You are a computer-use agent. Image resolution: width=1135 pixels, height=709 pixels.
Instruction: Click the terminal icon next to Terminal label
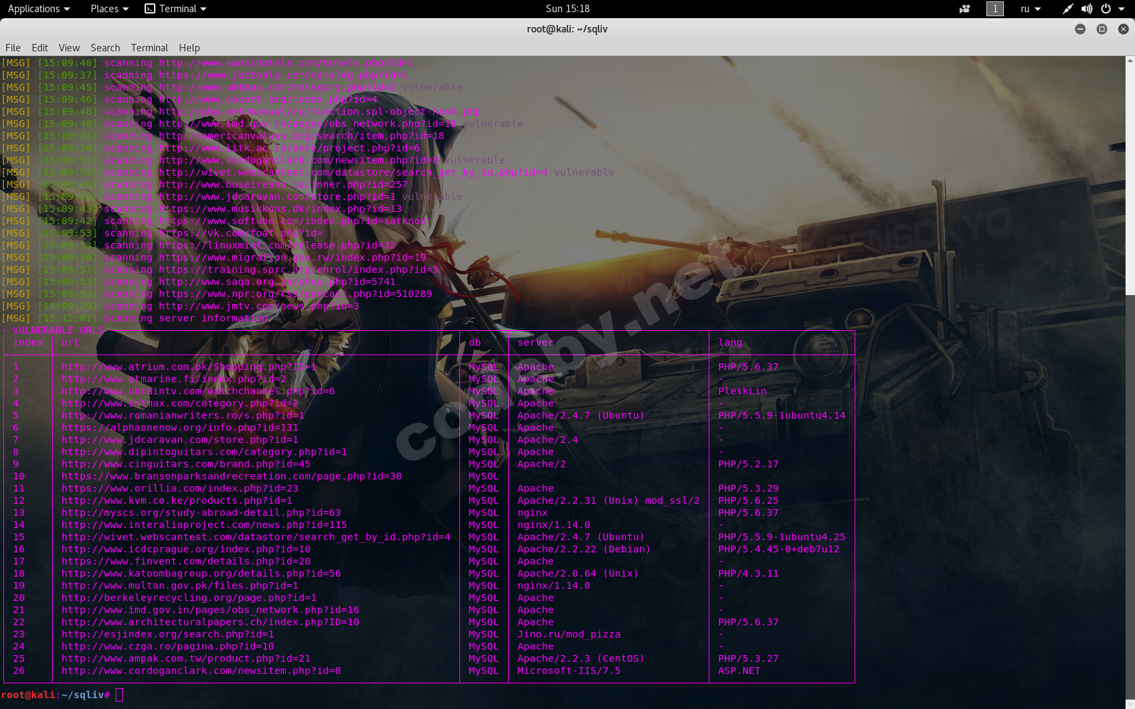pos(150,9)
